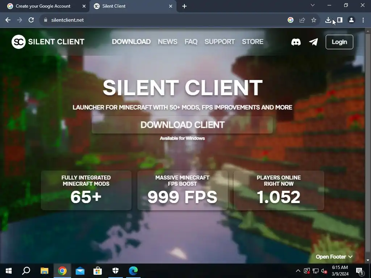Open Chrome downloads icon

[328, 20]
